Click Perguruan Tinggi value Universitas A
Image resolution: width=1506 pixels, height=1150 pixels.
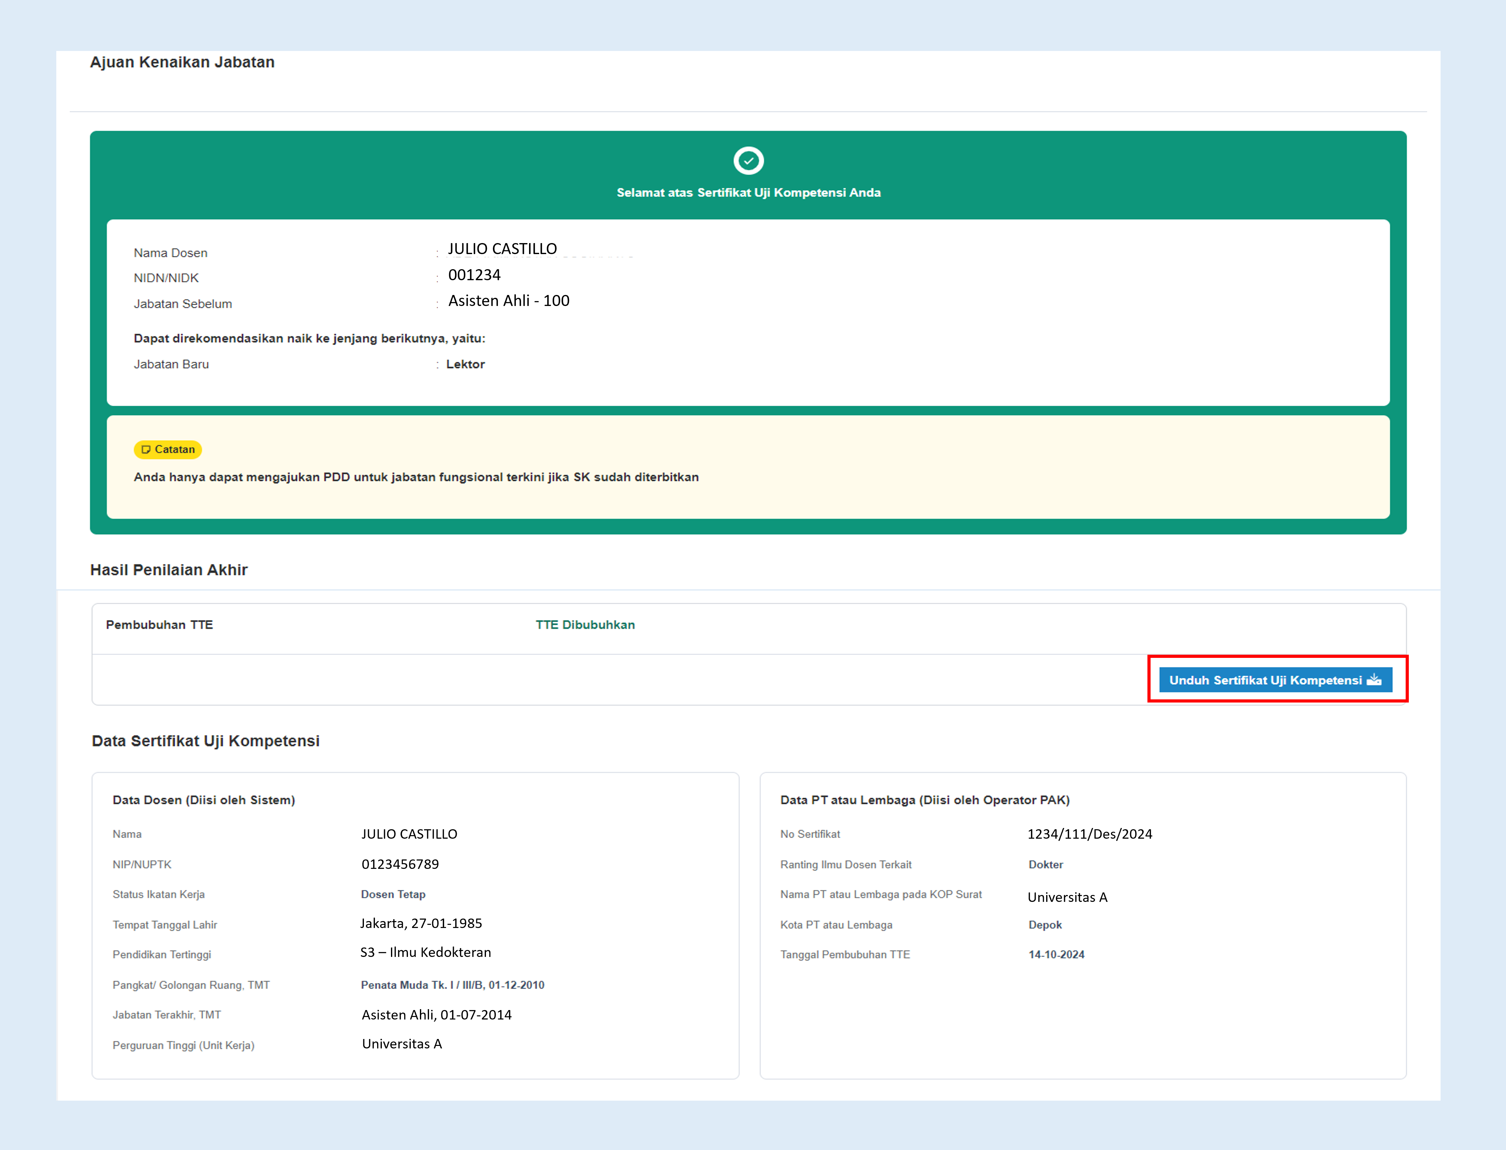[402, 1045]
